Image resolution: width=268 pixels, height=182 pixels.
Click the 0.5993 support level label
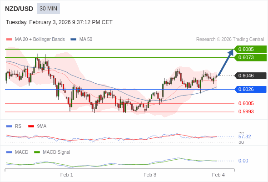tap(246, 111)
